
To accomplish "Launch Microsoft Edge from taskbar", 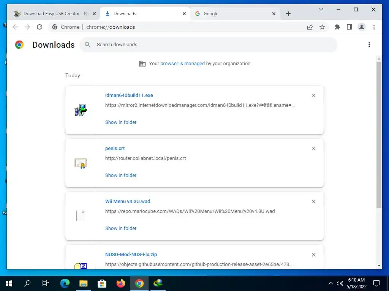I will [x=65, y=283].
